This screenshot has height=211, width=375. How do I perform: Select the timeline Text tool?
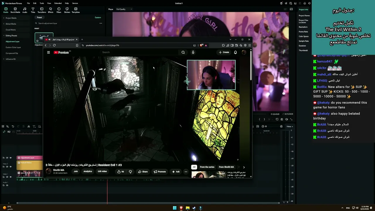(34, 127)
